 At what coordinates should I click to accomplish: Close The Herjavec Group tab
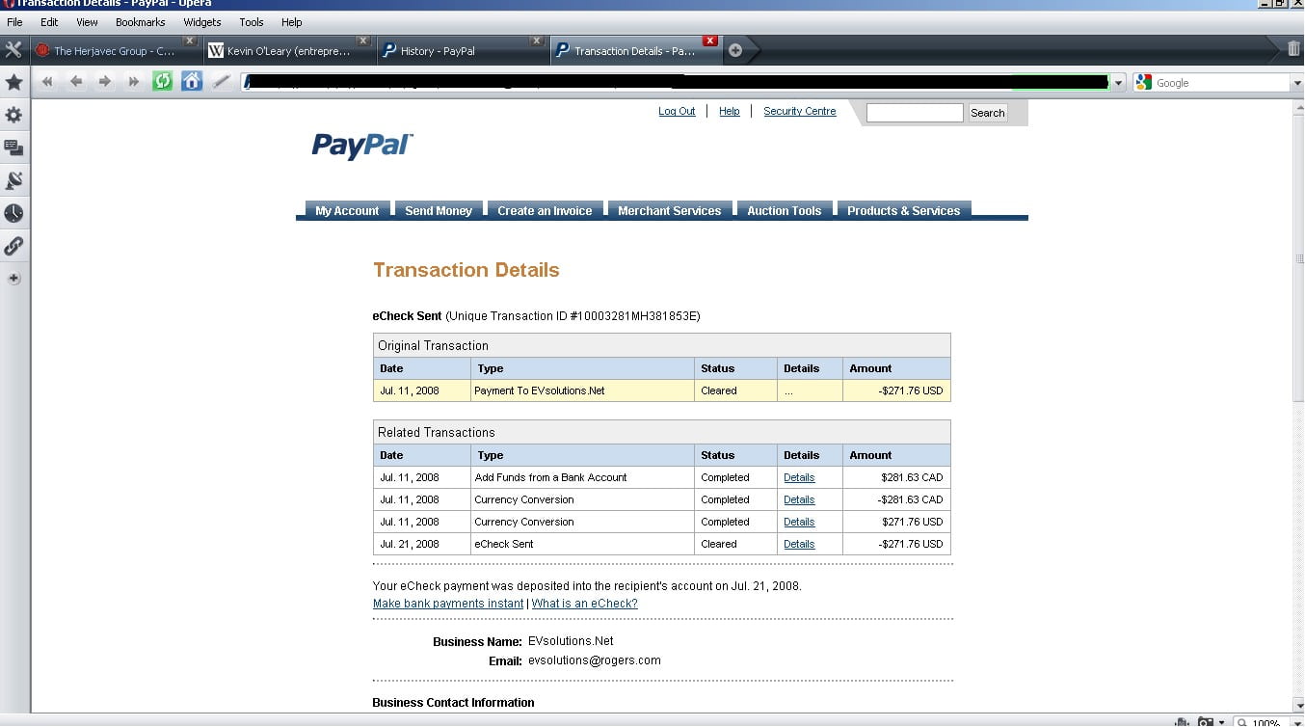(x=190, y=41)
